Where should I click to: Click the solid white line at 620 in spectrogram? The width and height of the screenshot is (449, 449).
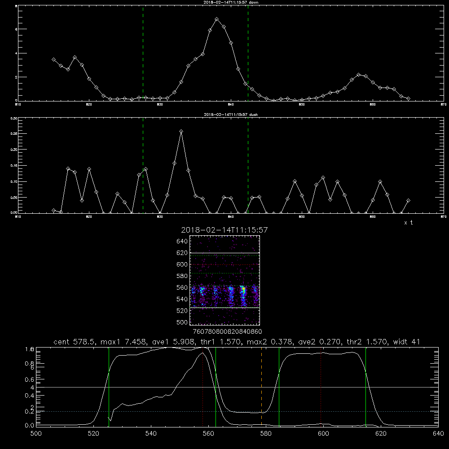(x=224, y=253)
